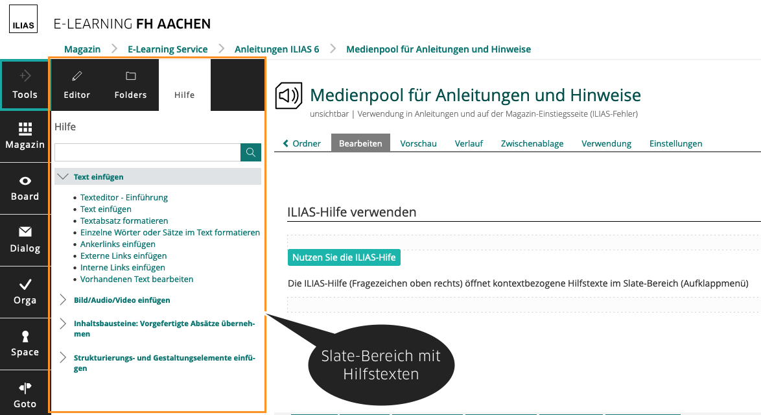
Task: Select the Orga checkmark icon
Action: pyautogui.click(x=25, y=292)
